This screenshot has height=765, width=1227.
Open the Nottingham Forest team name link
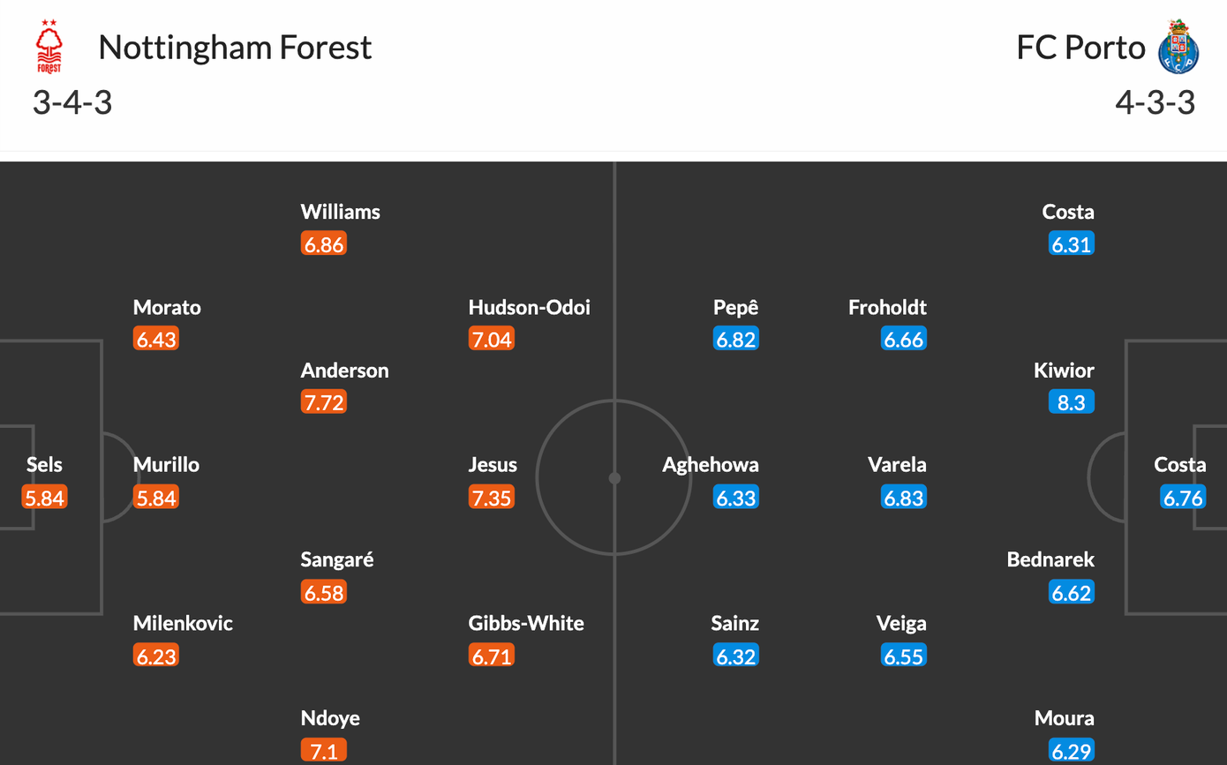coord(235,47)
